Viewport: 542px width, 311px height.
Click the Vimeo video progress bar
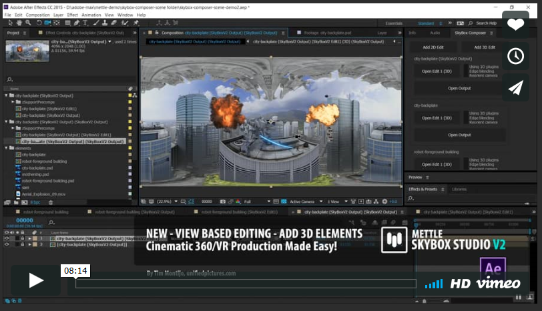246,284
